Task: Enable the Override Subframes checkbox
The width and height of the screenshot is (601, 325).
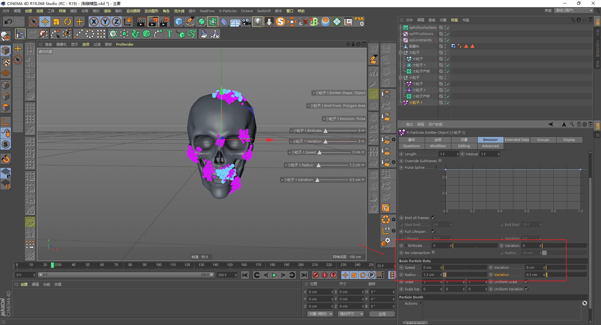Action: 440,161
